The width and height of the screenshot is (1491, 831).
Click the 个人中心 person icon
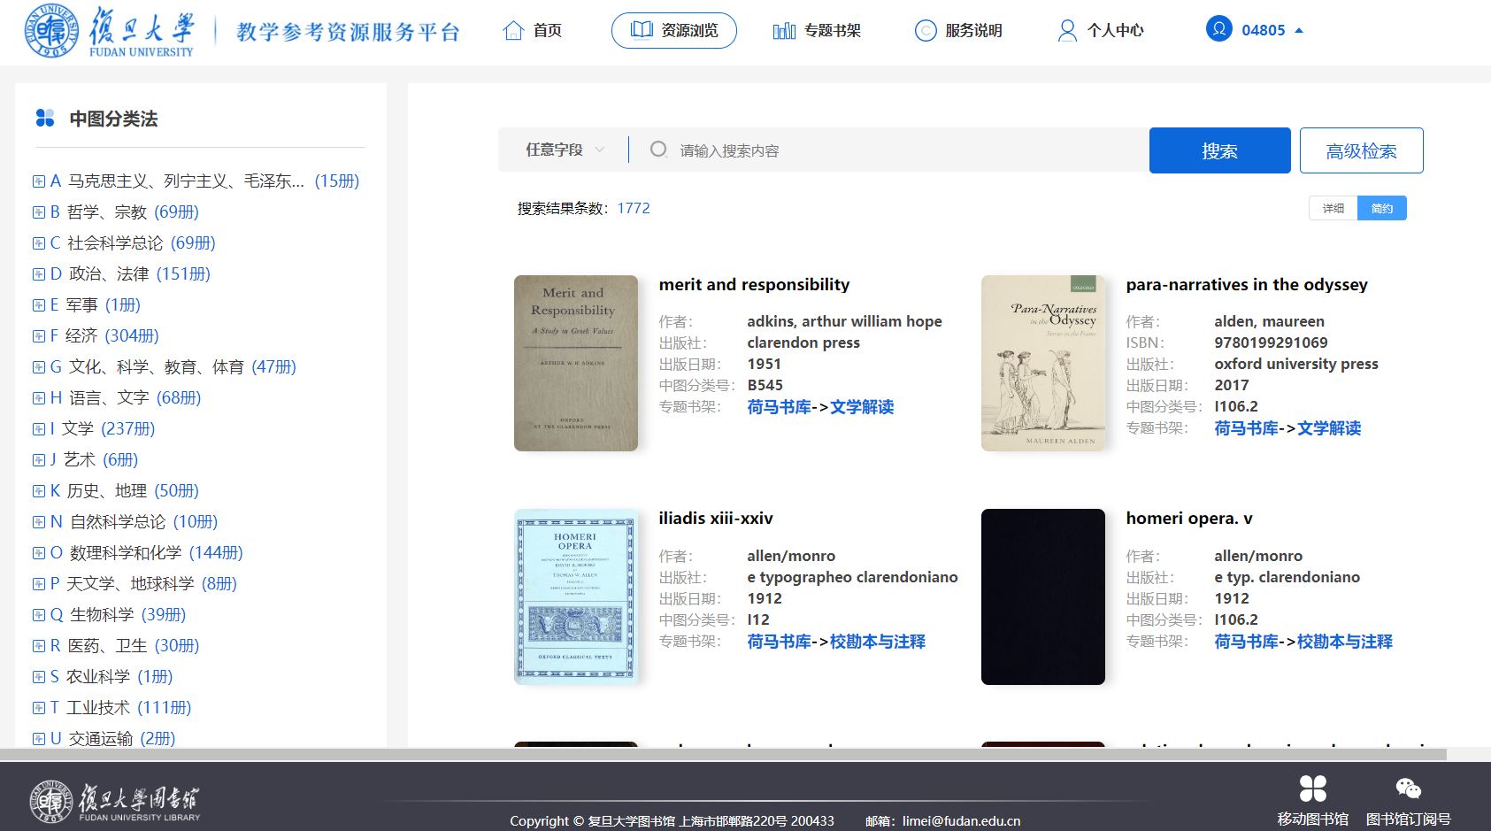click(x=1067, y=31)
